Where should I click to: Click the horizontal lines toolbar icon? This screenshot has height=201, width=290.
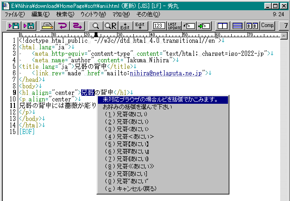click(237, 26)
